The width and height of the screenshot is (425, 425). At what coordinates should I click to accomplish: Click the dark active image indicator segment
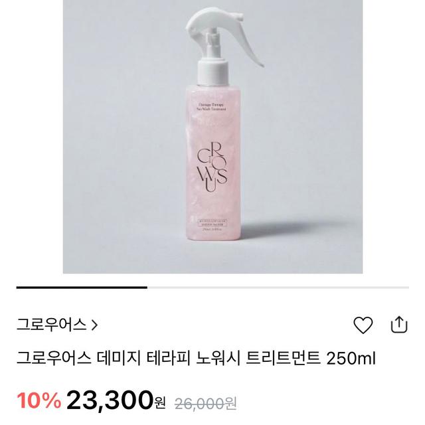[x=82, y=288]
